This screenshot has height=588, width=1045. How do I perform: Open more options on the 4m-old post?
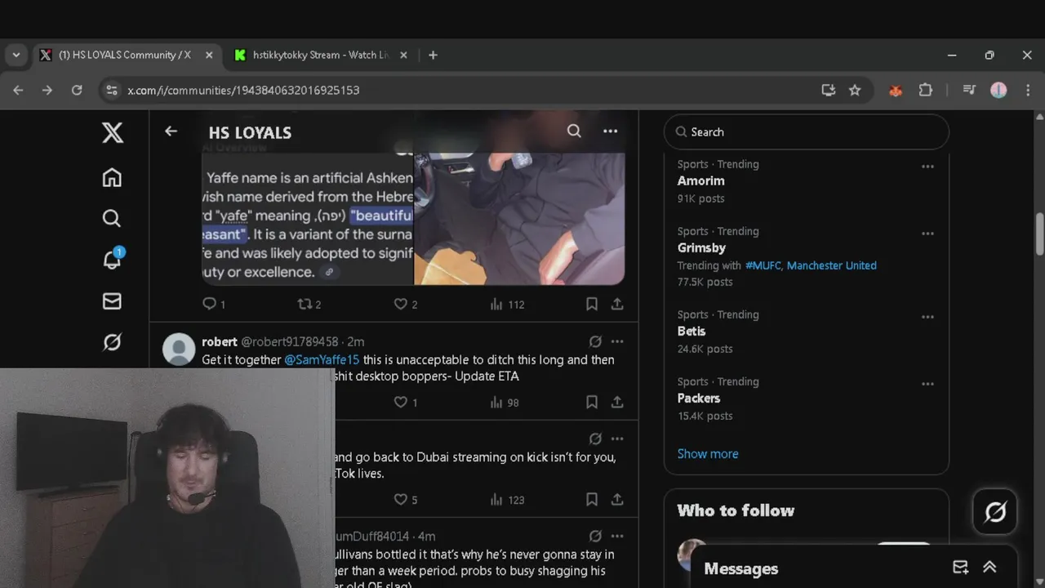[x=617, y=536]
